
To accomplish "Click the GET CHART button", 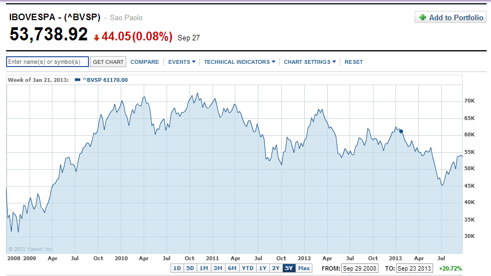I will [108, 62].
